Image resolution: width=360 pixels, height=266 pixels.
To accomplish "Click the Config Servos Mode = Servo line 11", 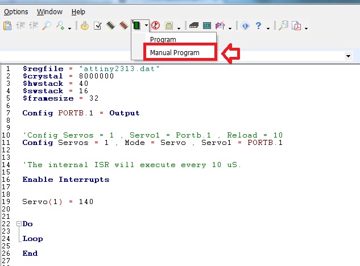I will pos(152,143).
